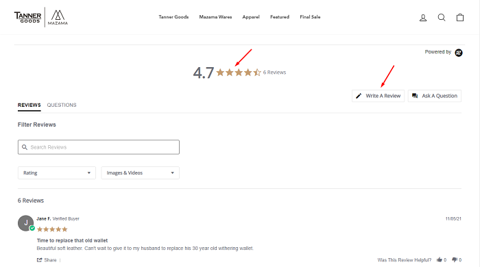The height and width of the screenshot is (267, 480).
Task: Open the account user icon
Action: (x=423, y=18)
